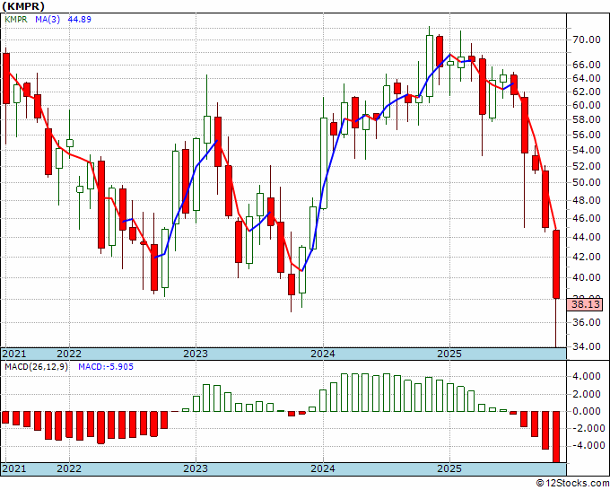Click the 2.000 MACD axis label
The height and width of the screenshot is (490, 610).
tap(586, 394)
